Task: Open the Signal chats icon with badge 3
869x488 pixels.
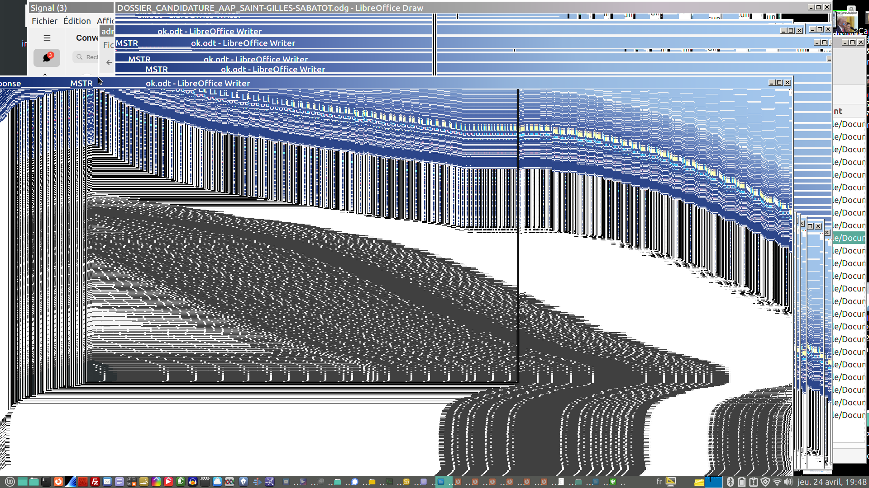Action: [x=47, y=57]
